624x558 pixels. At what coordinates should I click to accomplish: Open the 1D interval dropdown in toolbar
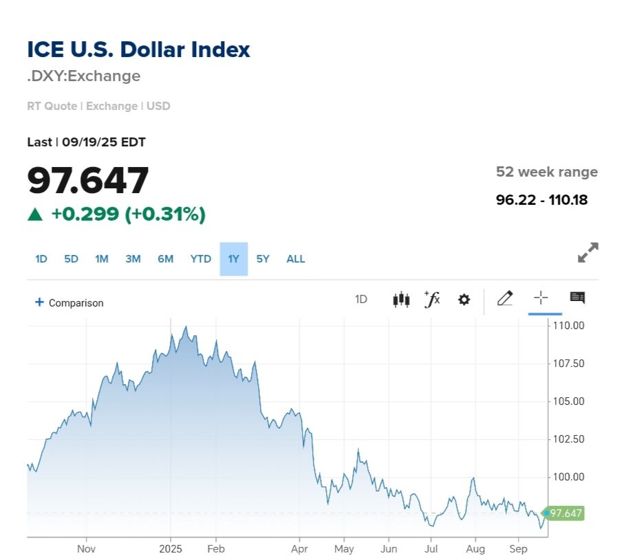(x=361, y=300)
